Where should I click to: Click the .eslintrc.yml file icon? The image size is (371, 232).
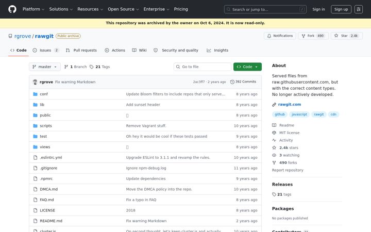click(35, 157)
